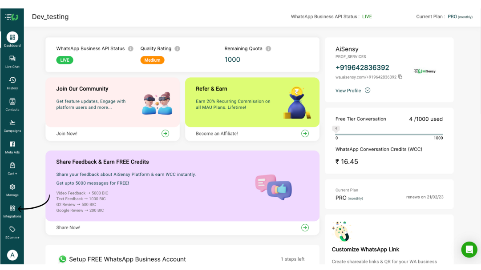
Task: Expand the View Profile chevron
Action: (x=368, y=91)
